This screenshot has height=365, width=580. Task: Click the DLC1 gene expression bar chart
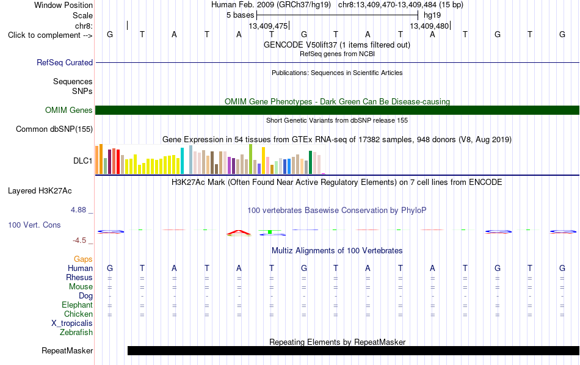tap(210, 159)
